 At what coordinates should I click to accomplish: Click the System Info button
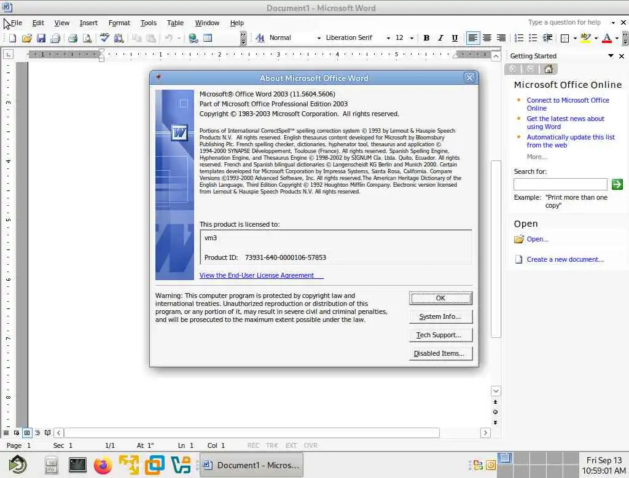coord(440,316)
